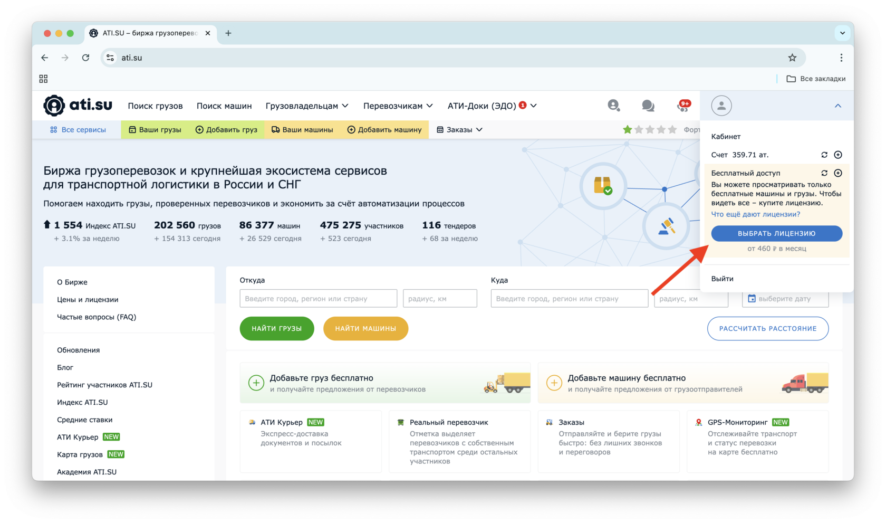This screenshot has width=886, height=523.
Task: Open the chat messages icon
Action: click(x=648, y=106)
